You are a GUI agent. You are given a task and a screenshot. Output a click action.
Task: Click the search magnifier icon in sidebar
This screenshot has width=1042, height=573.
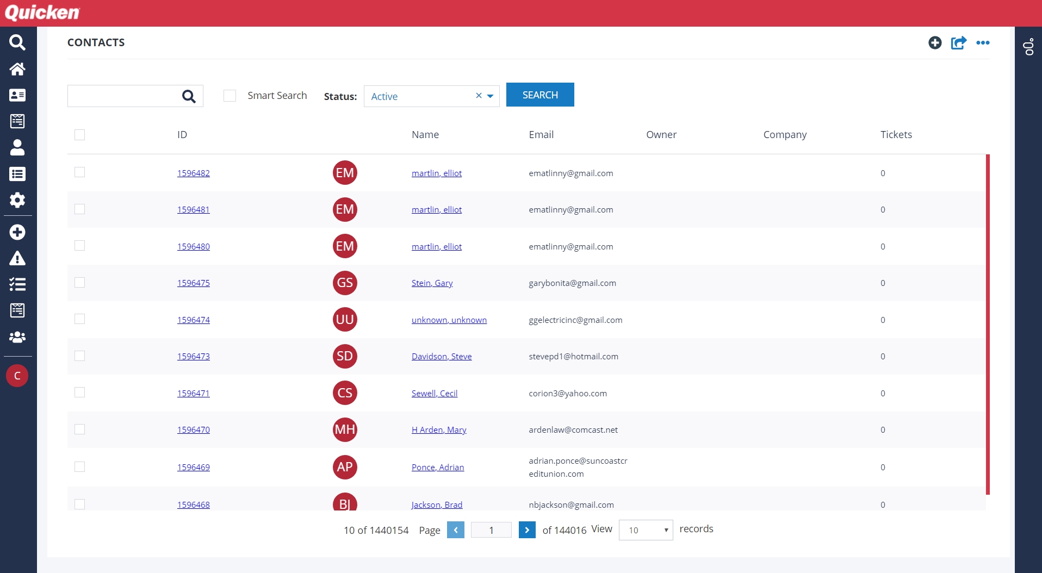pos(17,42)
